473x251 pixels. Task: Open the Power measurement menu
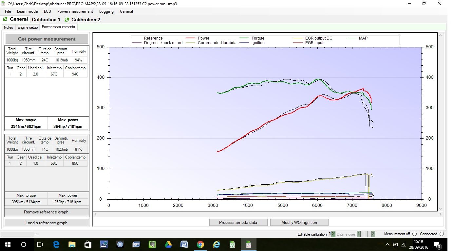[x=75, y=11]
